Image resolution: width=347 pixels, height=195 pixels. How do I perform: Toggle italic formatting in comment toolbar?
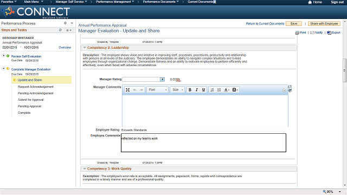[196, 90]
